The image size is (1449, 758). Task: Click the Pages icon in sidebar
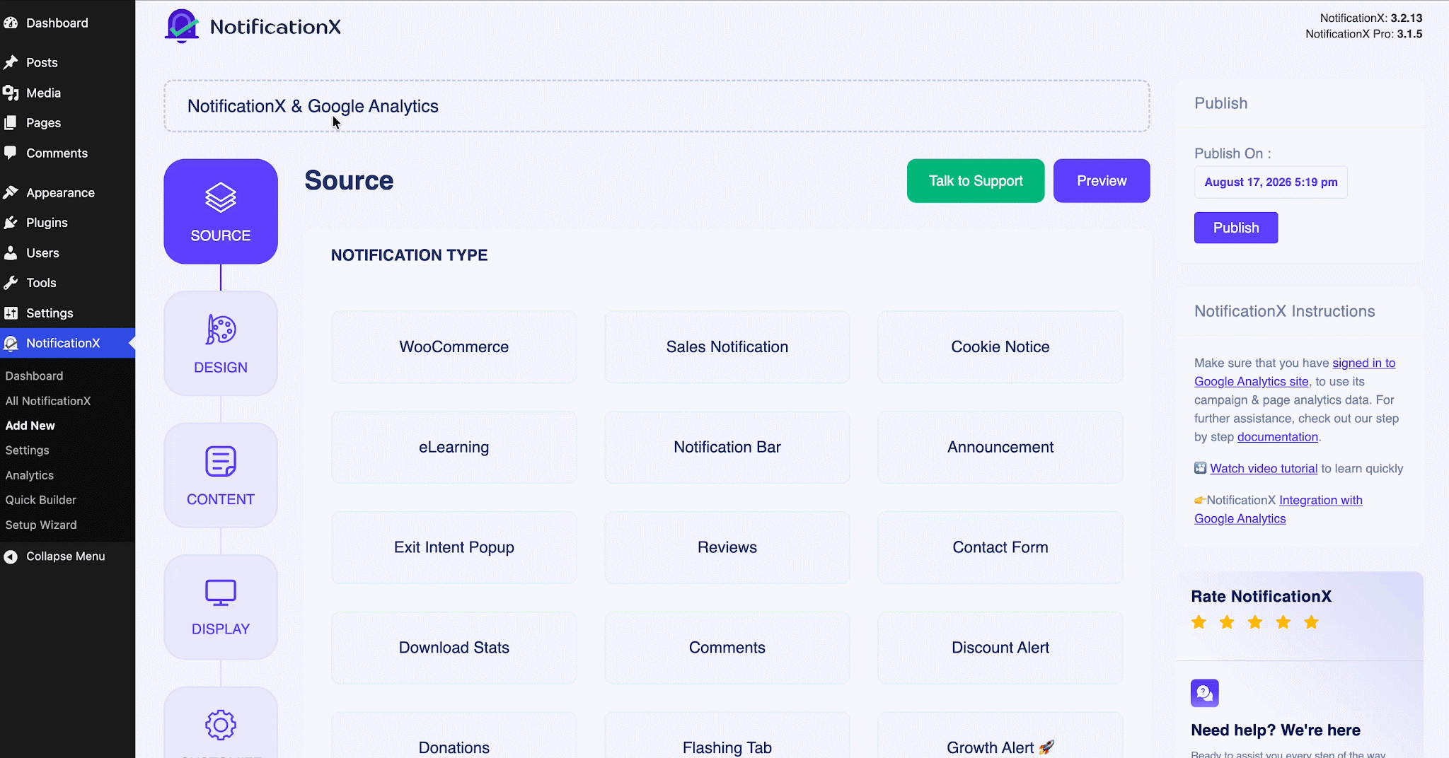(11, 122)
